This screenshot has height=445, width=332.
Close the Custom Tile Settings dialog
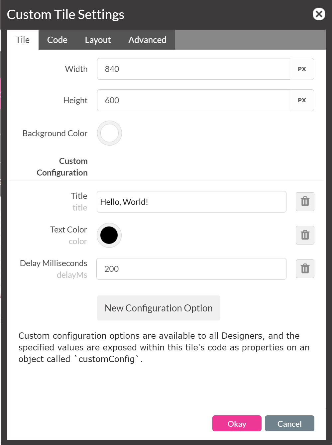coord(319,14)
